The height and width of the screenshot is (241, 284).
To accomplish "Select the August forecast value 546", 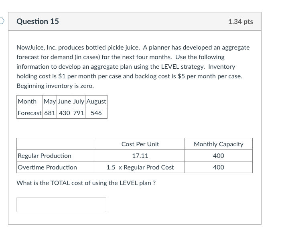I will tap(96, 113).
